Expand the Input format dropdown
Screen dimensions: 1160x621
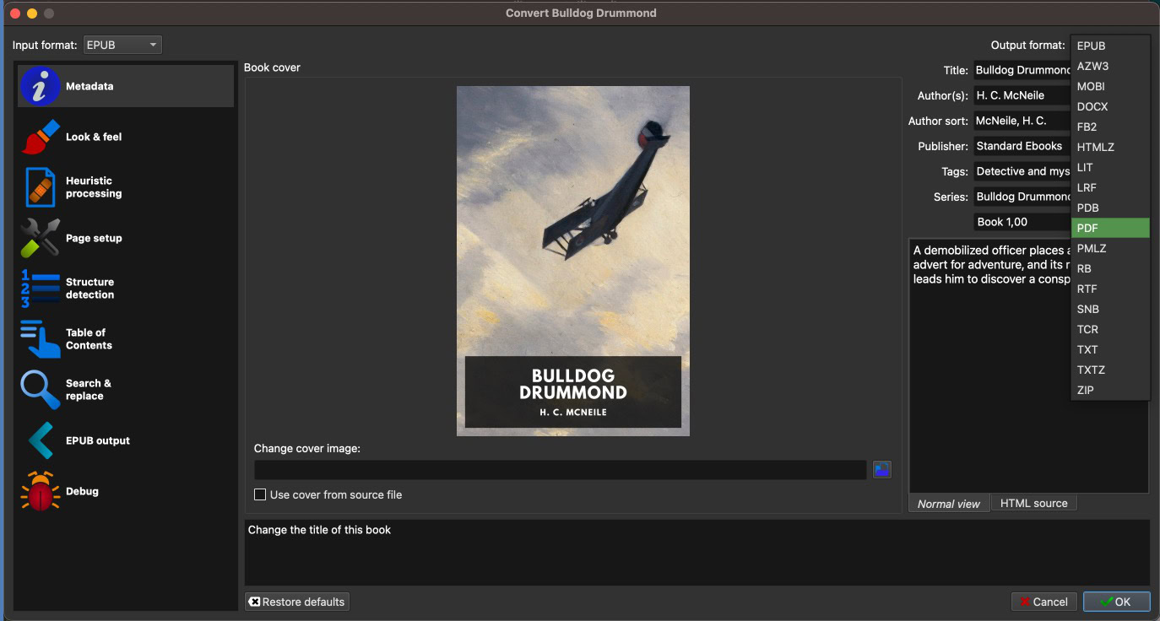click(x=122, y=45)
